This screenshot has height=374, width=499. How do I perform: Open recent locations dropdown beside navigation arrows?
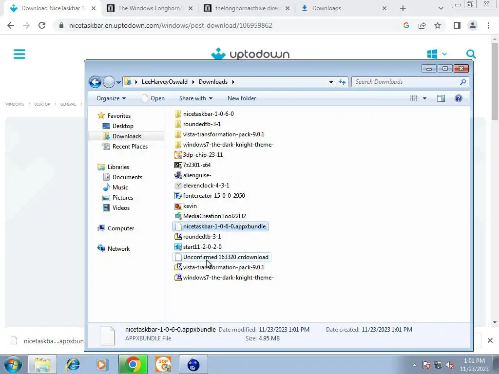click(x=118, y=82)
